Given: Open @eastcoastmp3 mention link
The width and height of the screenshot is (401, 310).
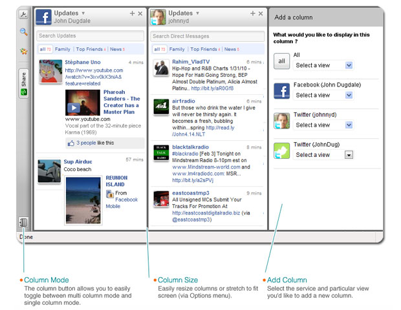Looking at the screenshot, I should [x=192, y=220].
